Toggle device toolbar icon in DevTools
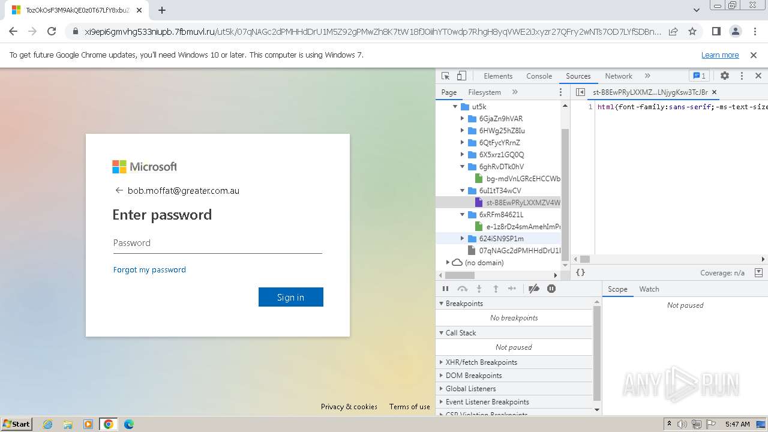 461,76
